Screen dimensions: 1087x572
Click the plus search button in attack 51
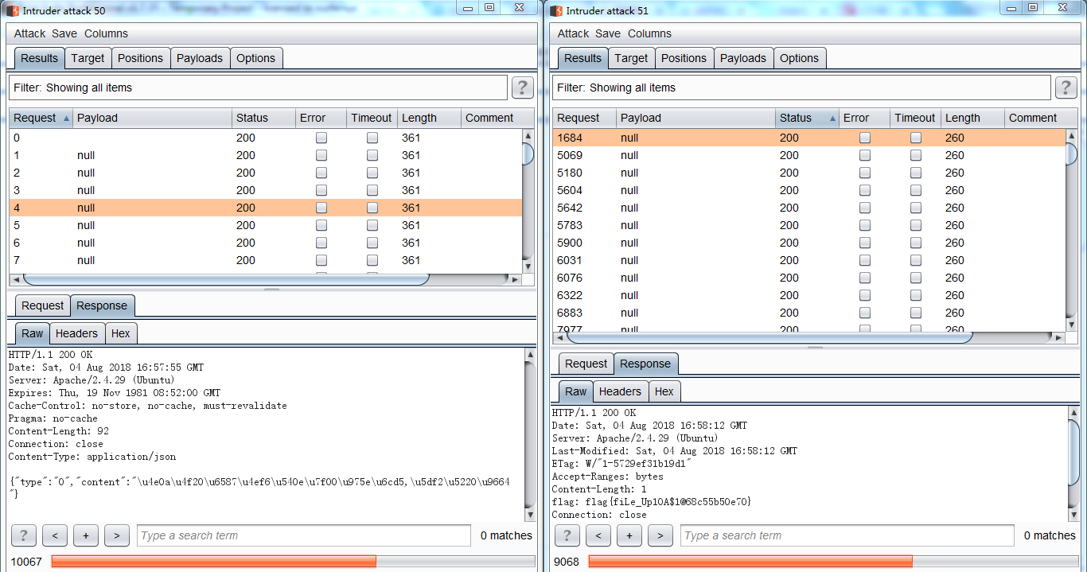click(x=629, y=535)
